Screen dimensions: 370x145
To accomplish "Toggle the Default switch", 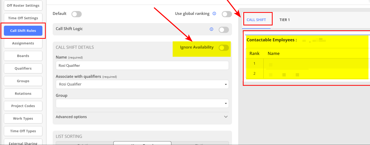I will pyautogui.click(x=76, y=14).
